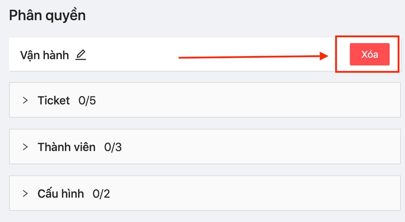Click the Vận hành role name
The width and height of the screenshot is (405, 222).
tap(44, 55)
